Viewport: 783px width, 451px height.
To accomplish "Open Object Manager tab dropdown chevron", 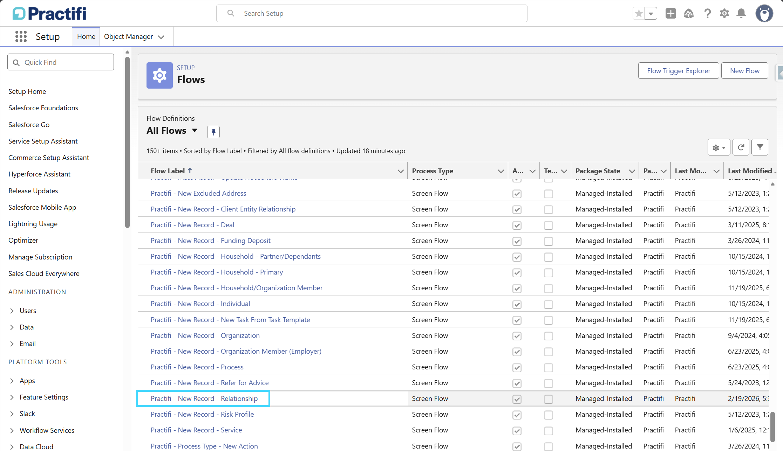I will (x=161, y=37).
